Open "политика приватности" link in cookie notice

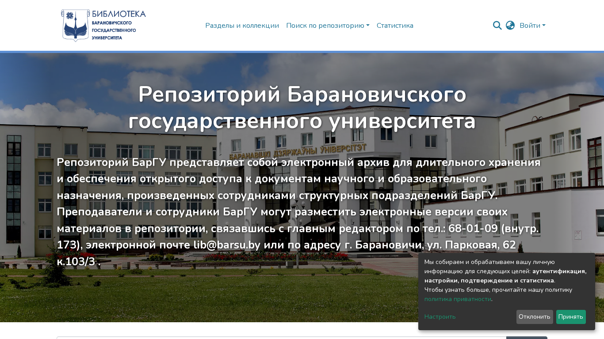[458, 299]
